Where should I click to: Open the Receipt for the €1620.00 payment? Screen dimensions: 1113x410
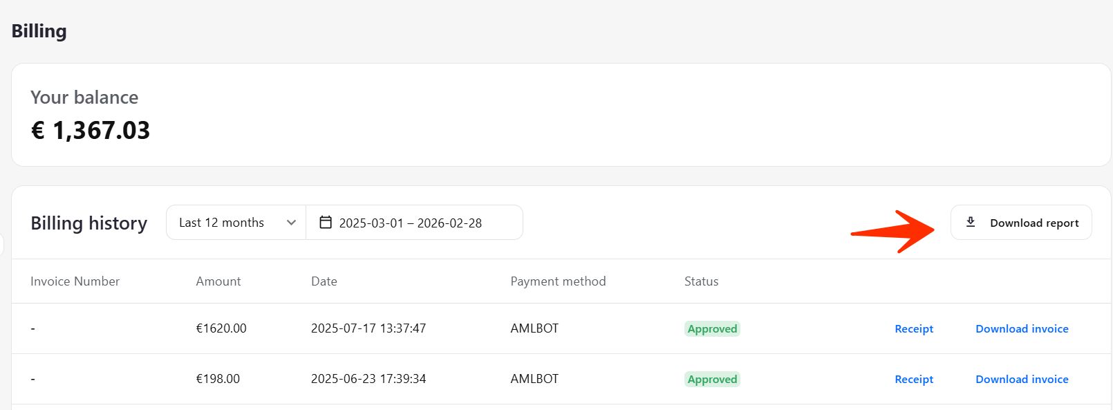(914, 329)
